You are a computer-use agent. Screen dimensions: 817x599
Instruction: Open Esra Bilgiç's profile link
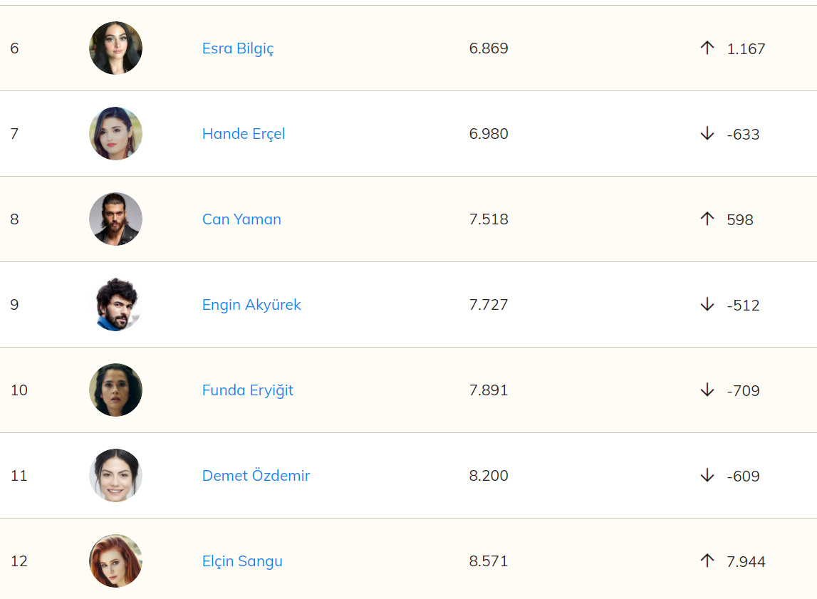238,48
